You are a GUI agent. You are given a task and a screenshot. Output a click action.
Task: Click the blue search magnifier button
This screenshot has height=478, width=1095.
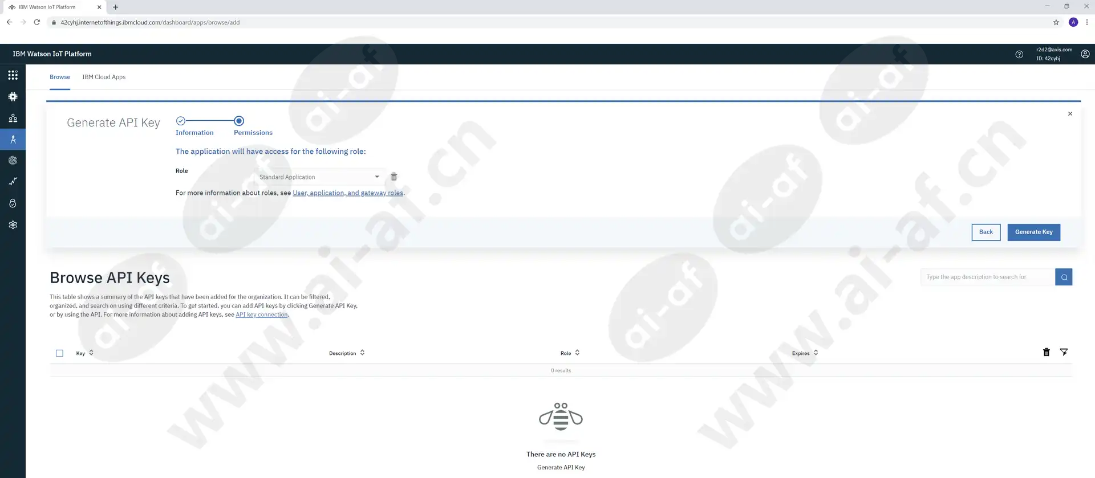(1064, 277)
